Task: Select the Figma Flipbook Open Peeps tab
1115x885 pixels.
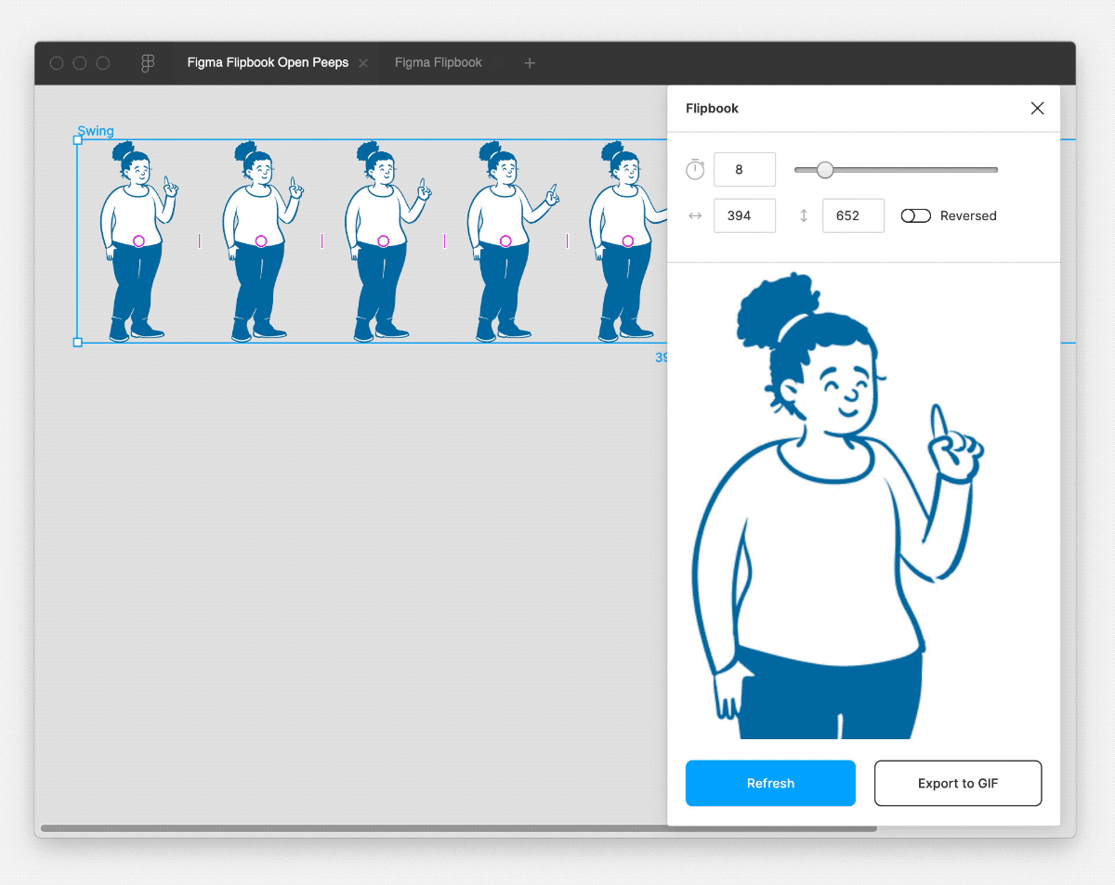Action: (268, 62)
